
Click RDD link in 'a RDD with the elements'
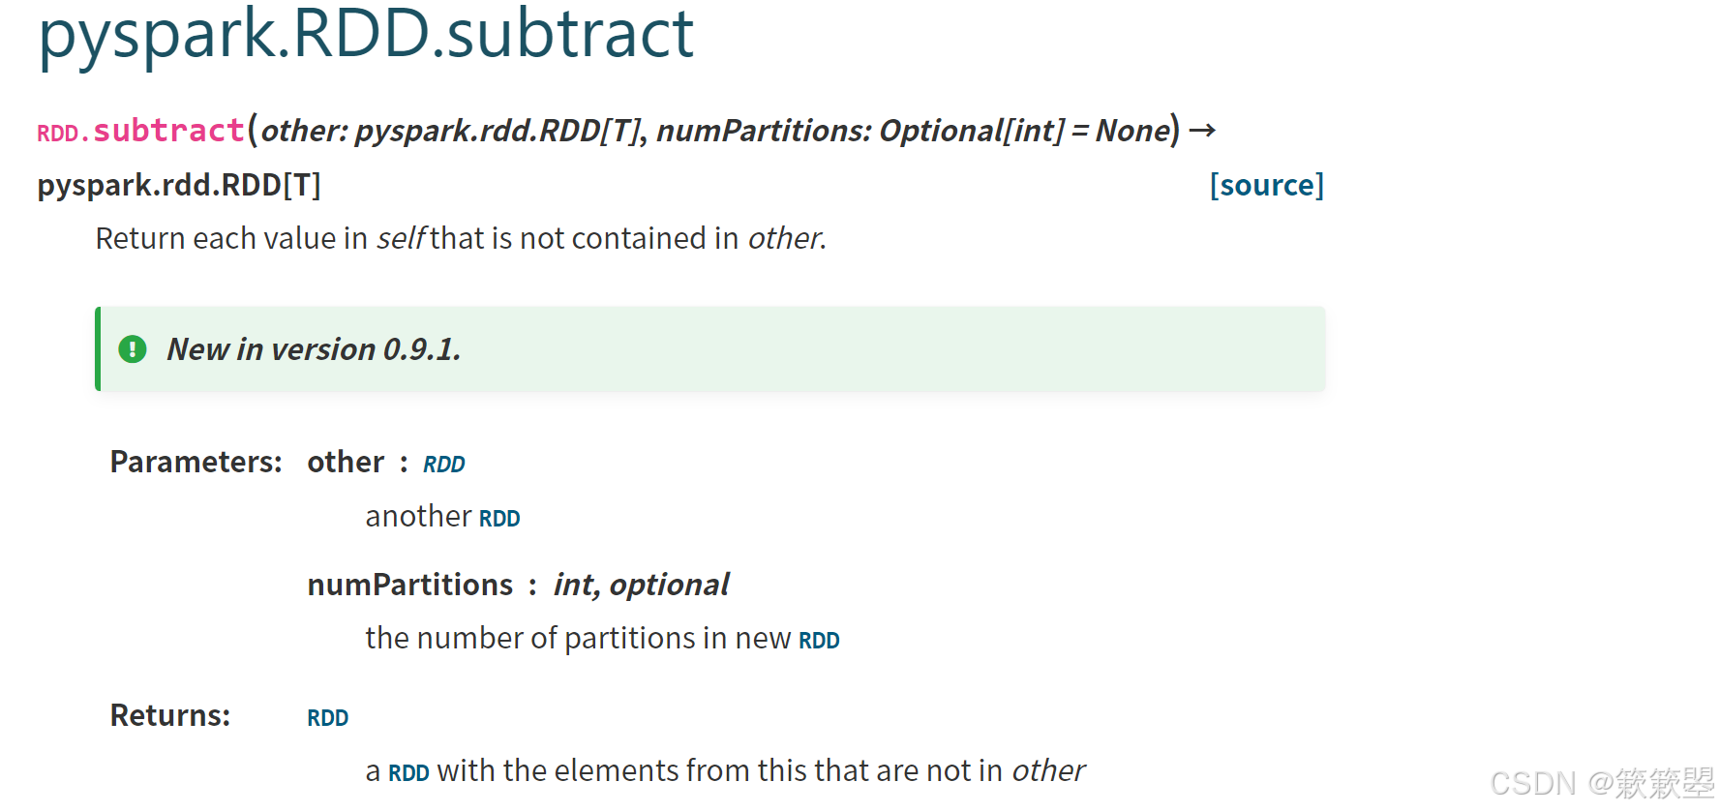(408, 773)
